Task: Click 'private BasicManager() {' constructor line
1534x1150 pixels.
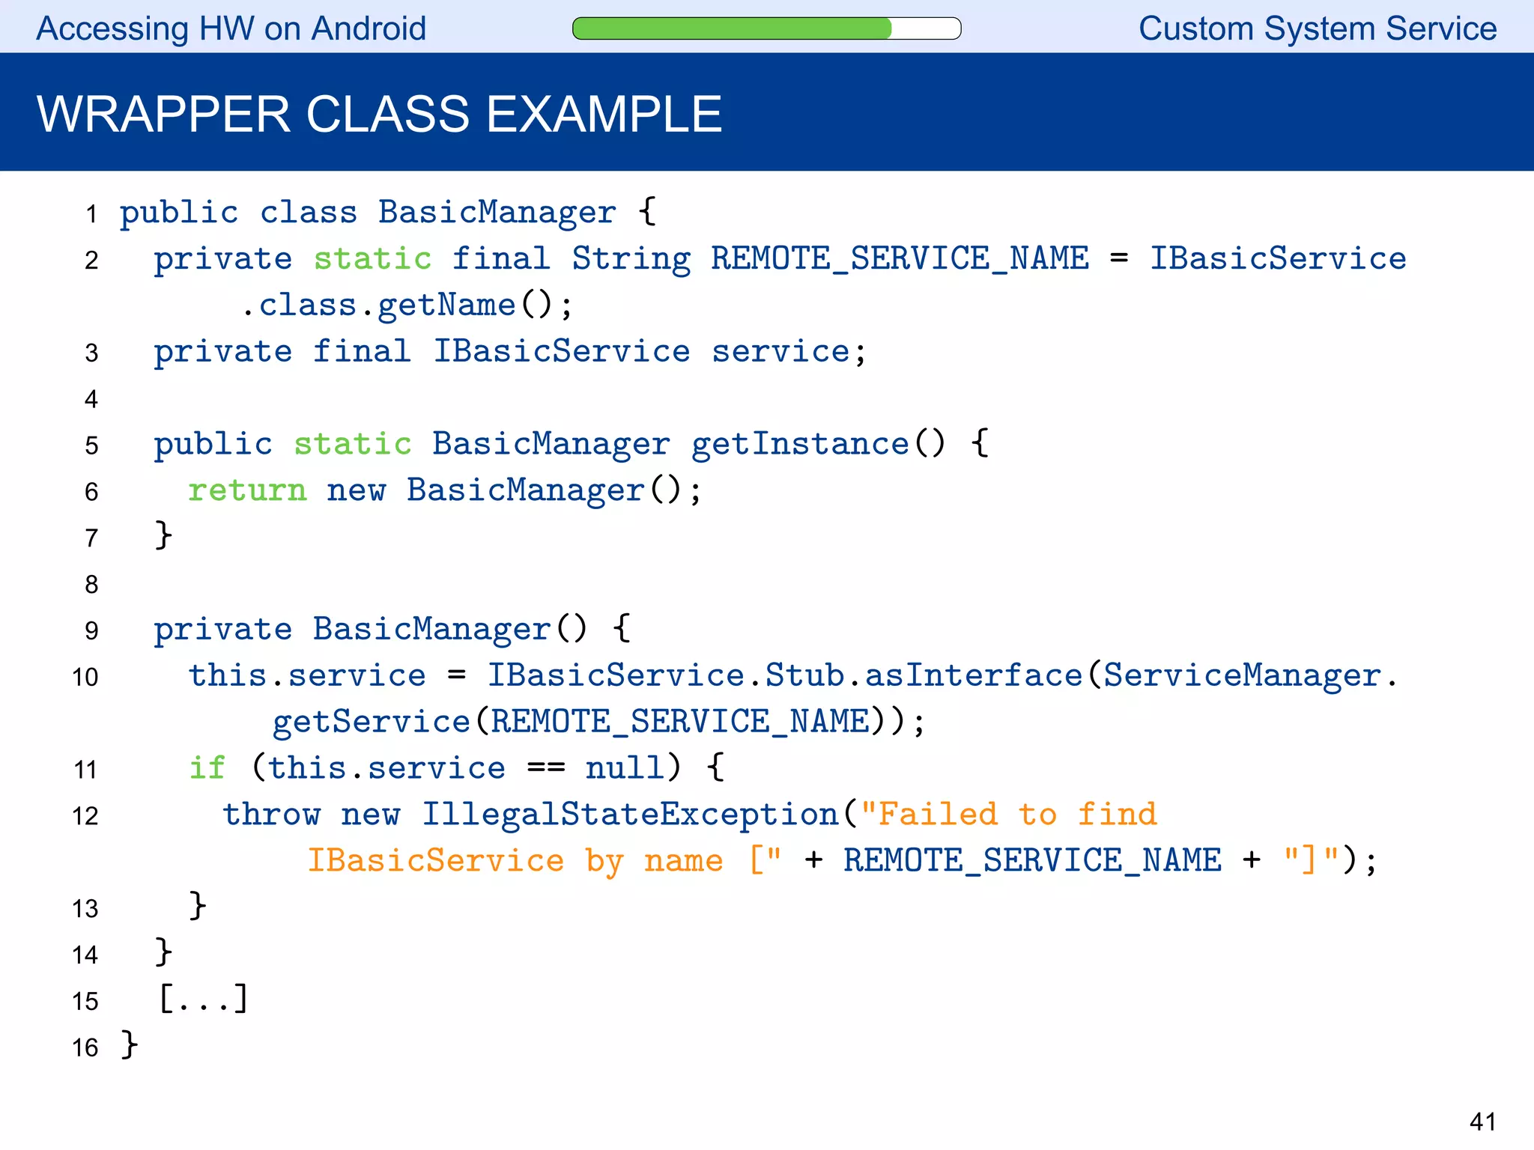Action: pos(392,630)
